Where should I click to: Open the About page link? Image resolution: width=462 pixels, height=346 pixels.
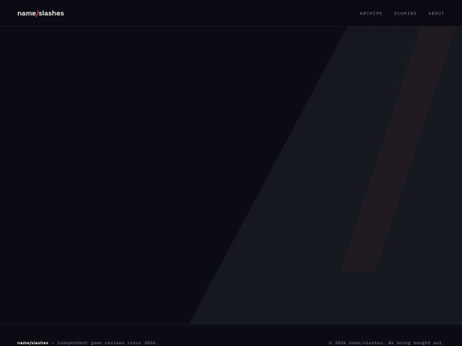click(436, 14)
